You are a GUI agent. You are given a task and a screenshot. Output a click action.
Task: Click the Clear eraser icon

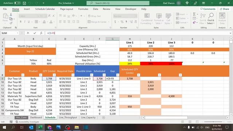click(194, 23)
